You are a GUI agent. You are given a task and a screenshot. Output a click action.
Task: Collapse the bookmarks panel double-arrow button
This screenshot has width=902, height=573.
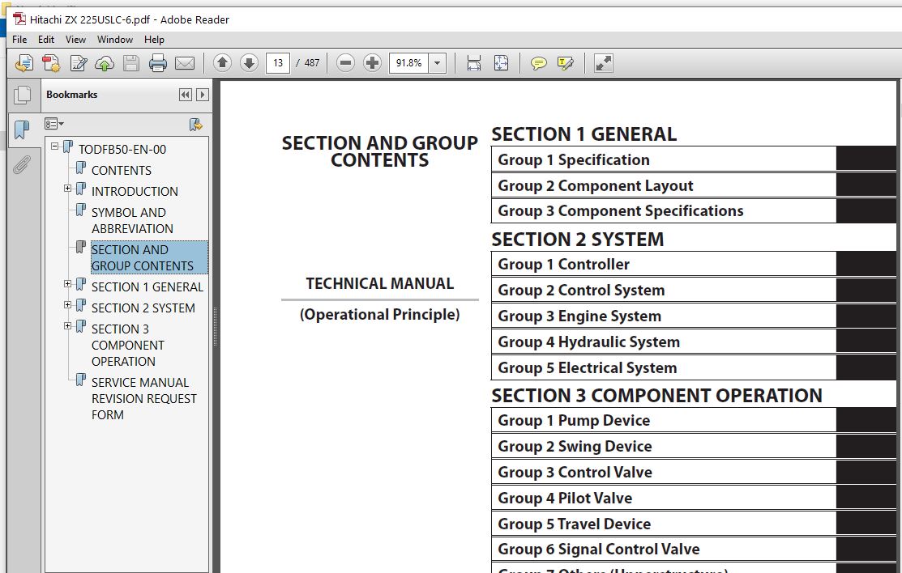coord(186,95)
